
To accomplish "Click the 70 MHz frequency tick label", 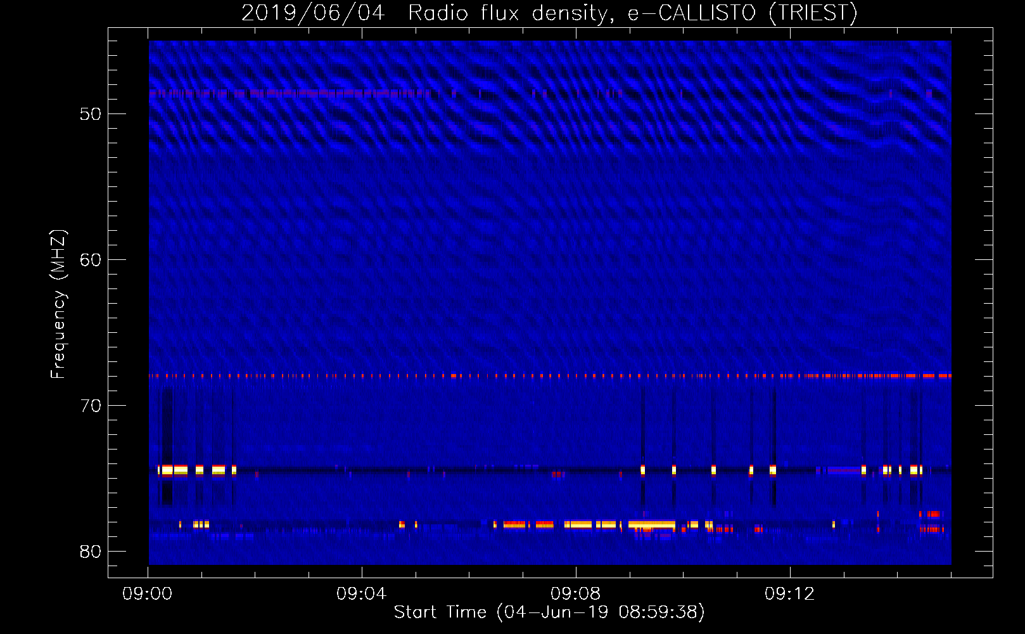I will (91, 406).
